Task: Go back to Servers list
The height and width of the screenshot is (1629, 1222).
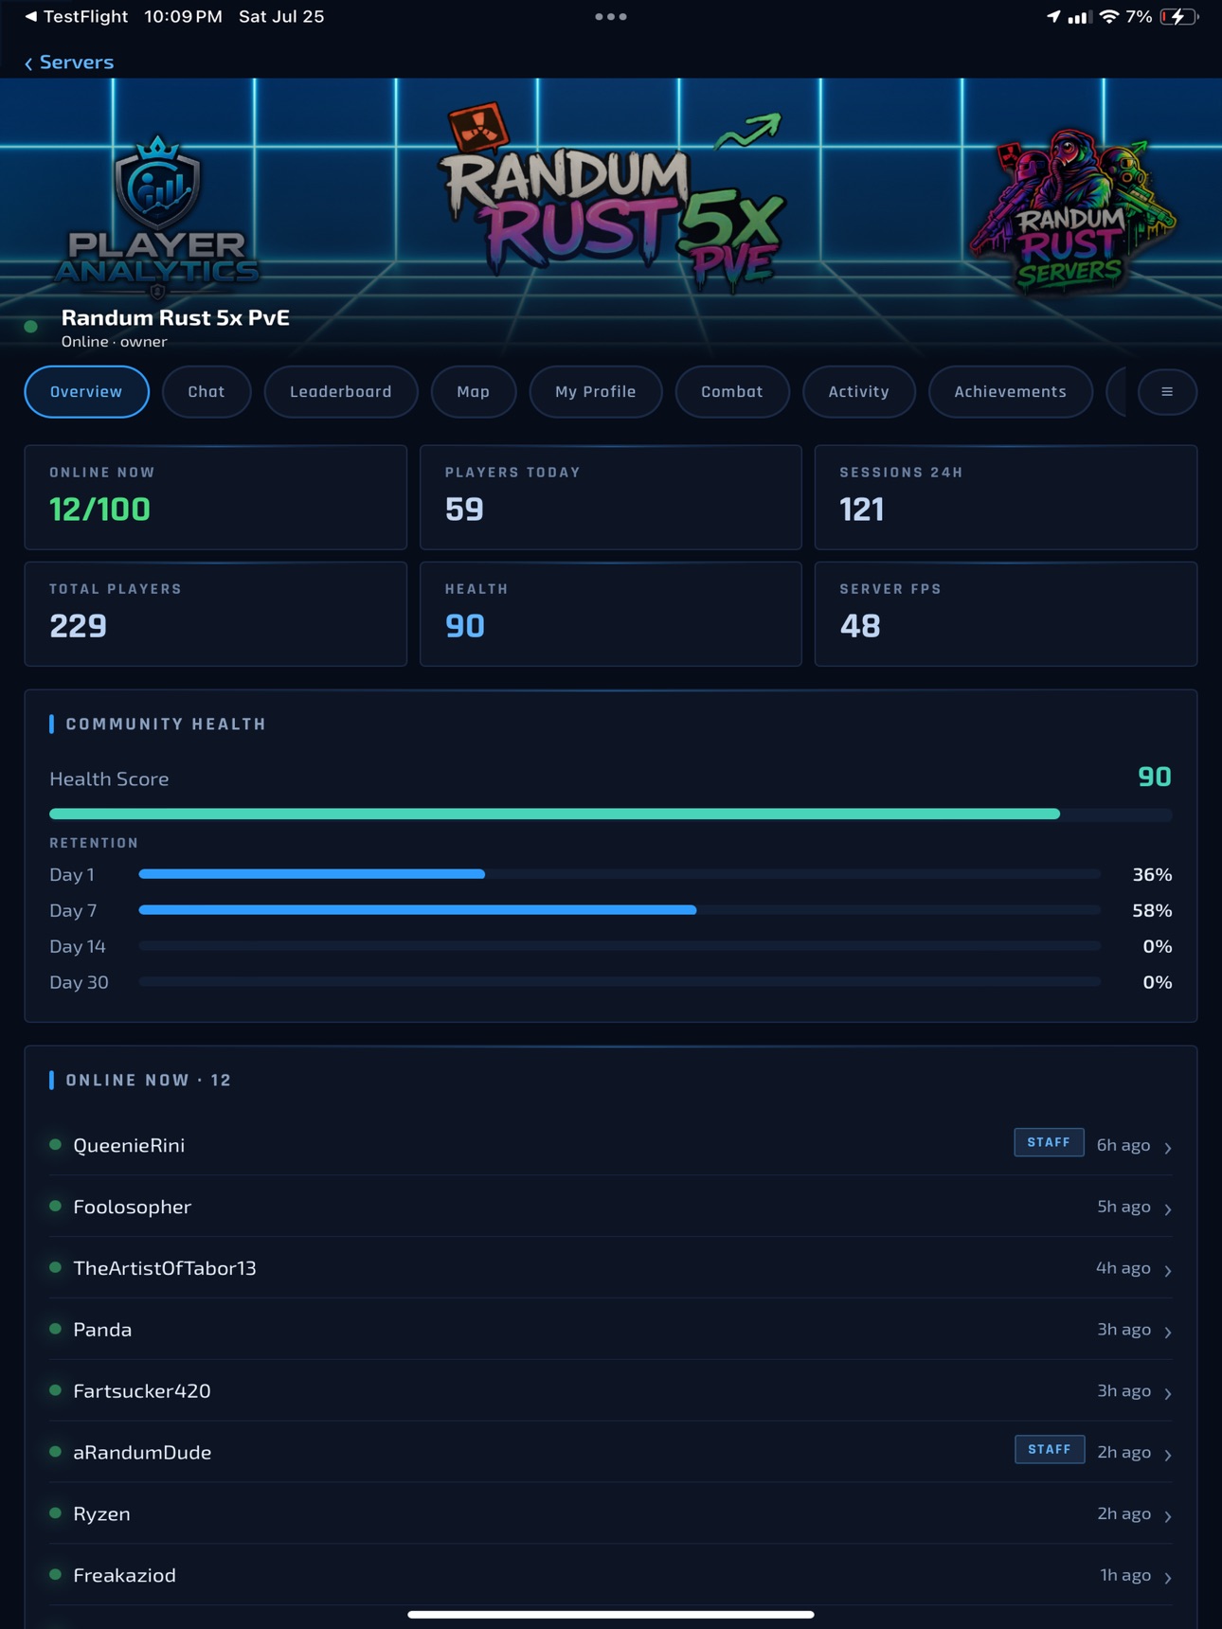Action: tap(69, 63)
